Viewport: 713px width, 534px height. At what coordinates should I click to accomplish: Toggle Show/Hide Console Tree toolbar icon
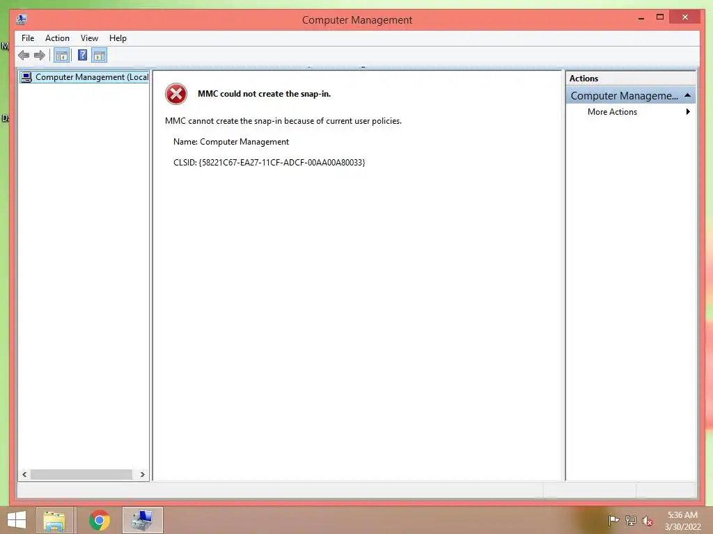[x=61, y=56]
